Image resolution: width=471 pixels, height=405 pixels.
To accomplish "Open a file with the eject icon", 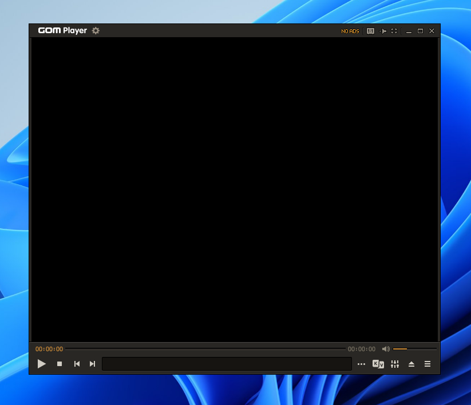I will pos(411,364).
